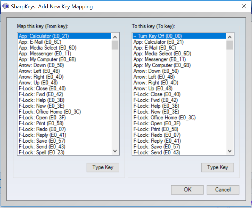This screenshot has height=208, width=252.
Task: Pick F-Lock: Redo (E0_07) in To list
Action: click(179, 135)
